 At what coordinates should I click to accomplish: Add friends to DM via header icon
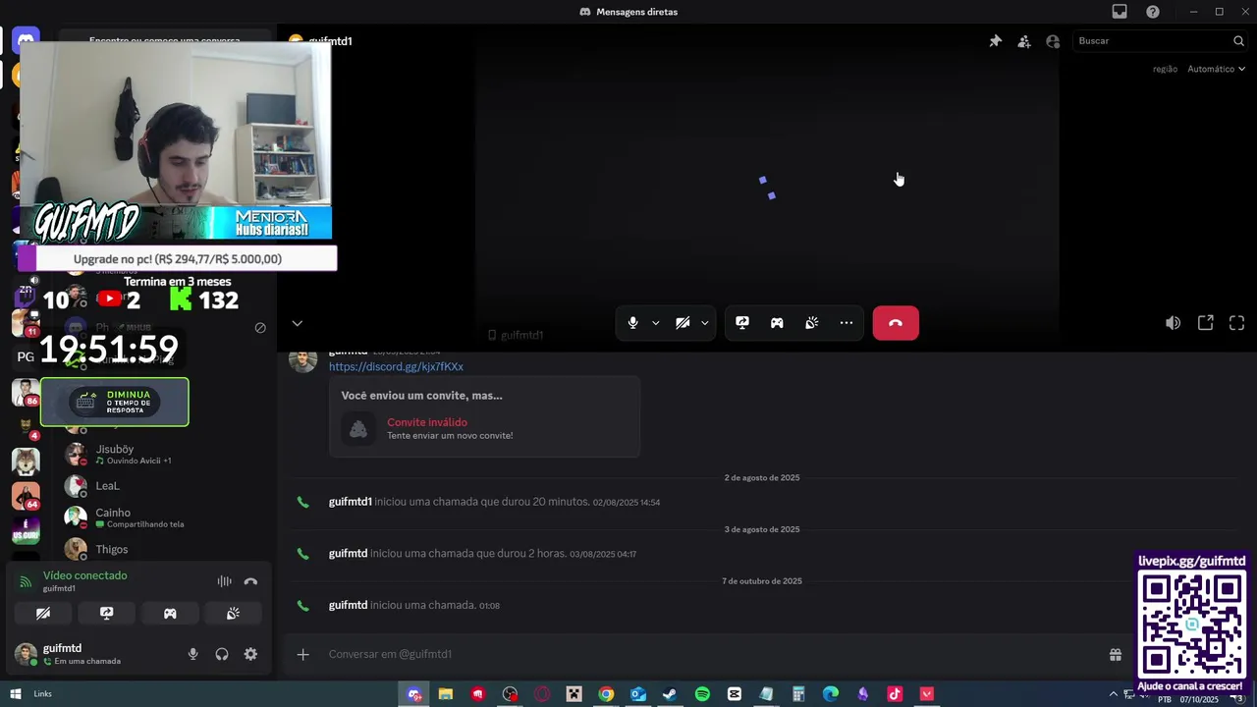[1024, 41]
